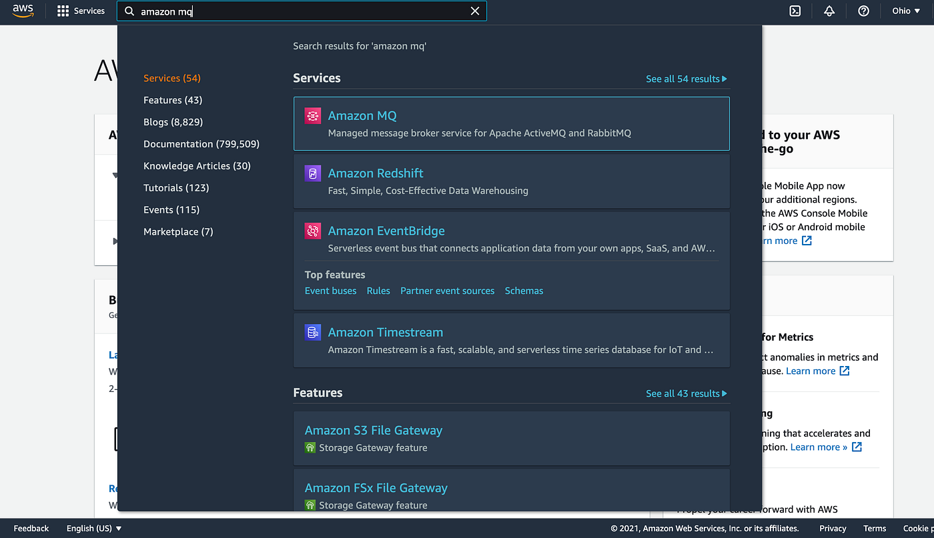Open the notifications bell
Image resolution: width=934 pixels, height=538 pixels.
click(829, 11)
